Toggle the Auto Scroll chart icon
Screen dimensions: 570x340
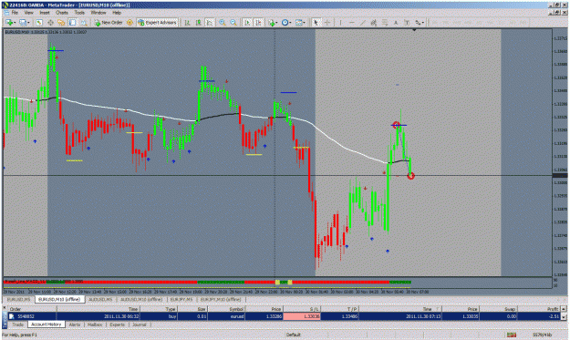point(247,23)
